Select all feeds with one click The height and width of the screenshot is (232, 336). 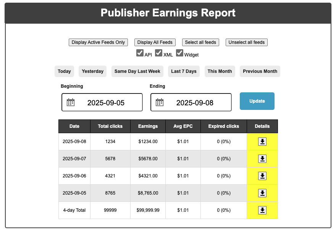point(200,42)
